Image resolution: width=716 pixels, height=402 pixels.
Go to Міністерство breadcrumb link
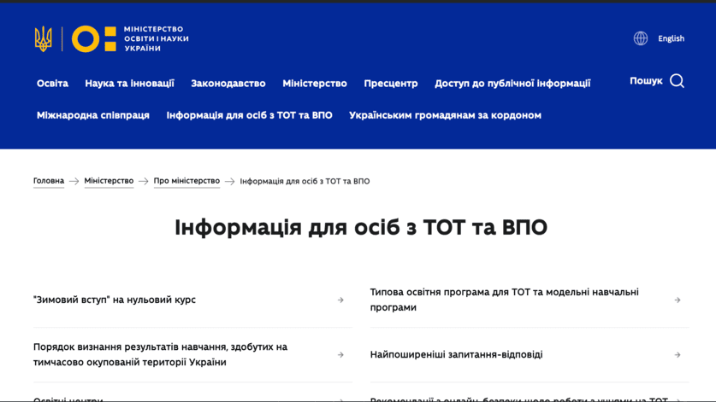pos(109,181)
